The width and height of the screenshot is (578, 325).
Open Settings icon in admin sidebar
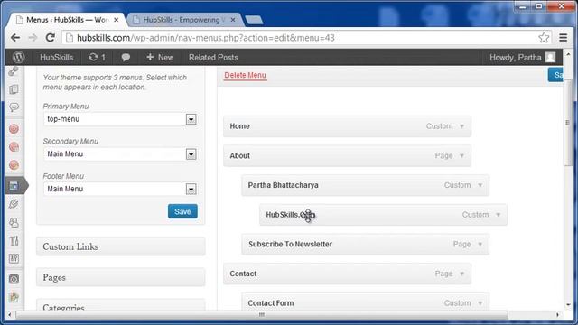(x=14, y=259)
